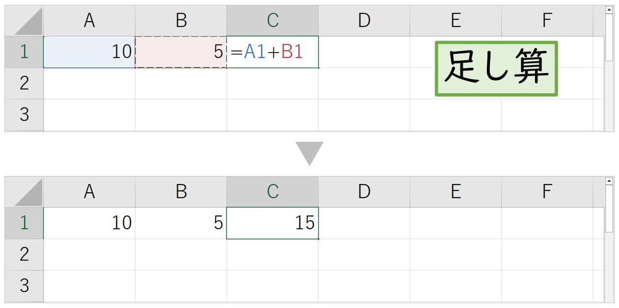The image size is (619, 308).
Task: Click the scroll-up arrow of bottom sheet scrollbar
Action: [x=609, y=181]
